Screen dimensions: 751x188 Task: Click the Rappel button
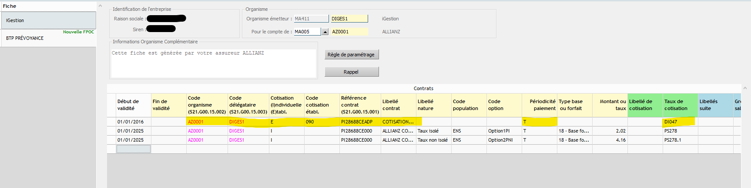(x=352, y=72)
